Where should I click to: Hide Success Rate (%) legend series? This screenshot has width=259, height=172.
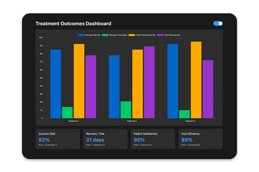click(x=89, y=35)
